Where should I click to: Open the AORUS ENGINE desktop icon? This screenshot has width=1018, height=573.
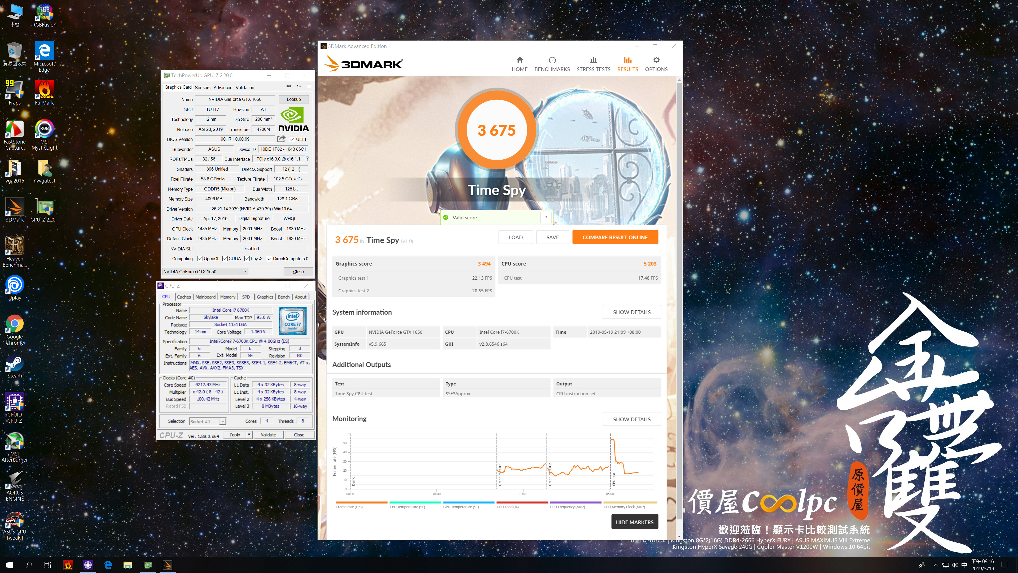15,486
